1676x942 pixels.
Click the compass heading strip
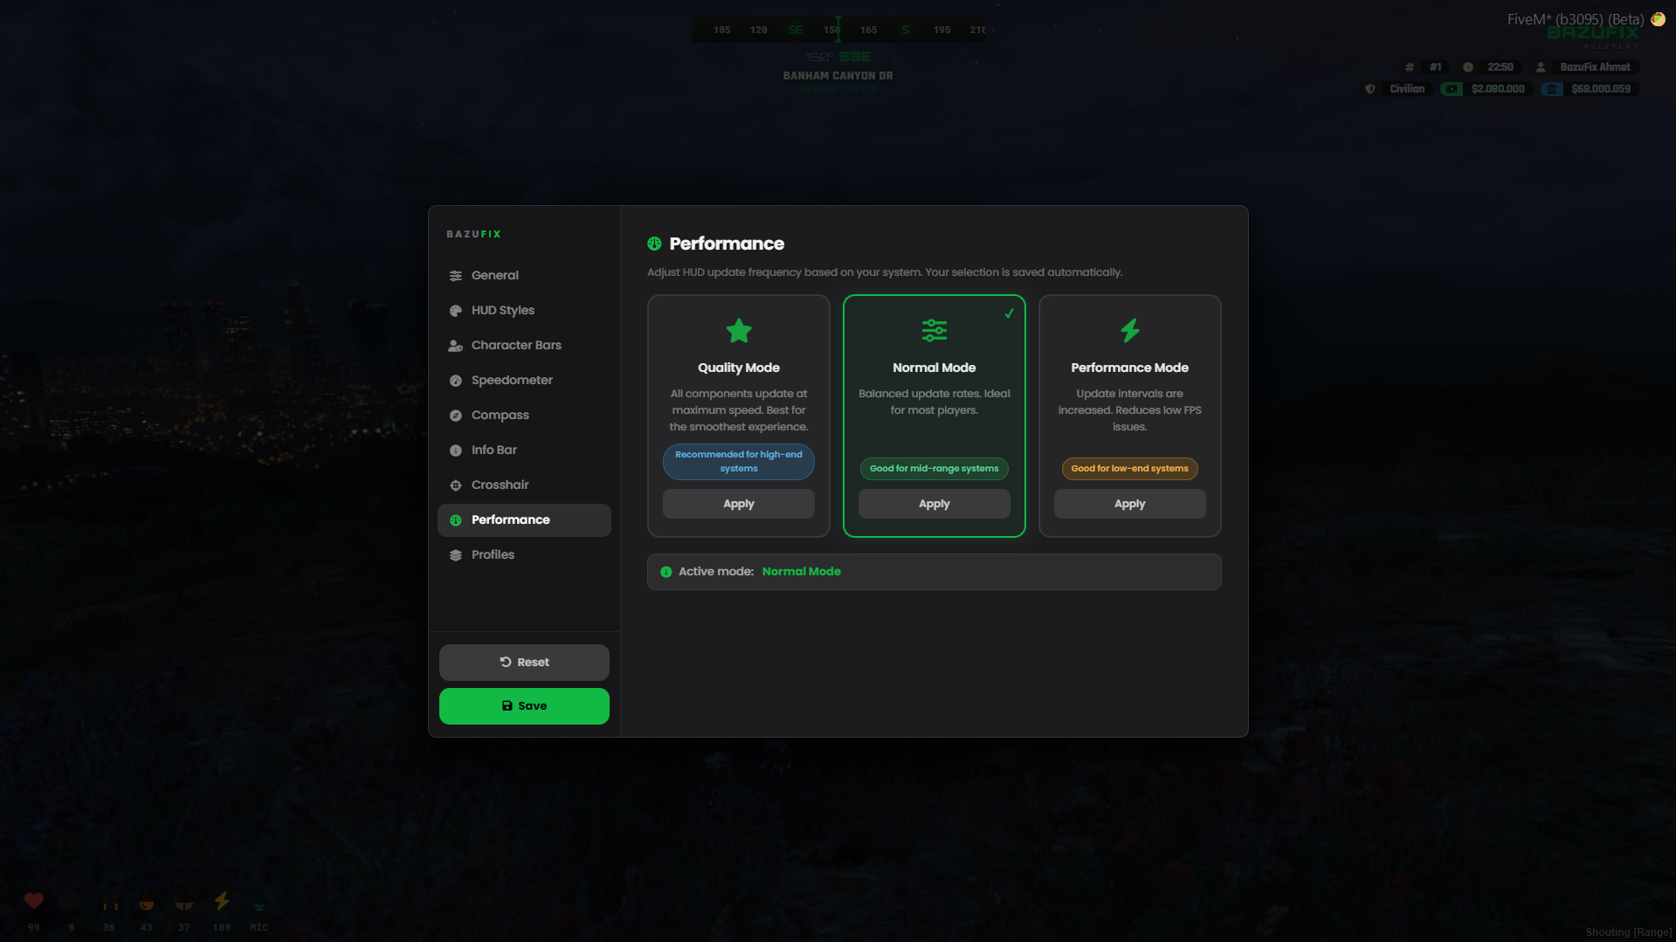pyautogui.click(x=838, y=30)
